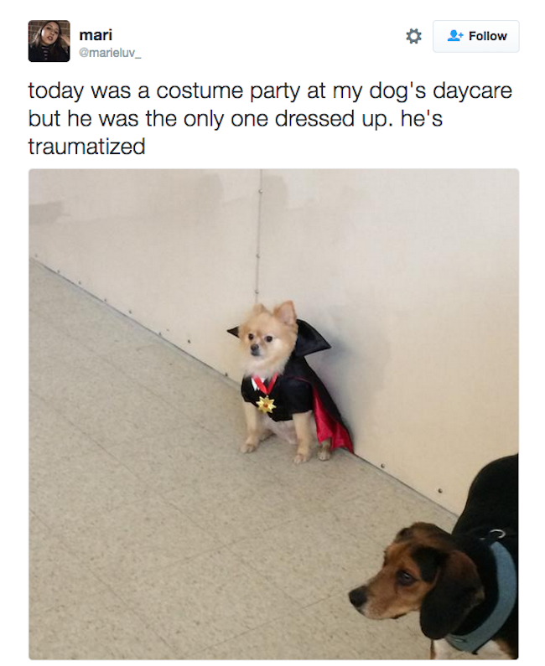Screen dimensions: 545x666
Task: Open the @marieluv_ handle link
Action: [110, 53]
